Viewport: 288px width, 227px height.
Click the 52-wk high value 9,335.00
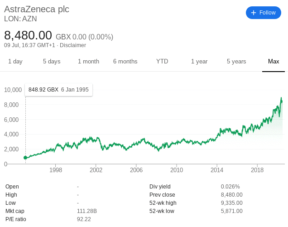(x=231, y=203)
